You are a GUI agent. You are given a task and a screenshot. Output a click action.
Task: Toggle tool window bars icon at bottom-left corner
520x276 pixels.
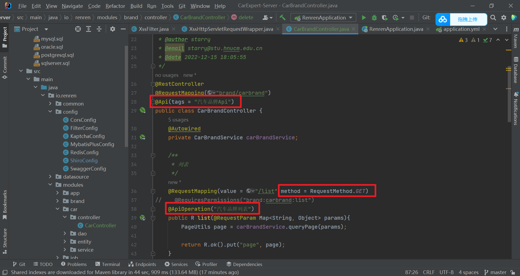(x=5, y=272)
